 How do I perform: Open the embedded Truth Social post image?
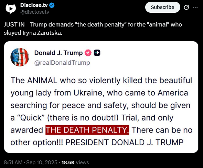tap(101, 97)
